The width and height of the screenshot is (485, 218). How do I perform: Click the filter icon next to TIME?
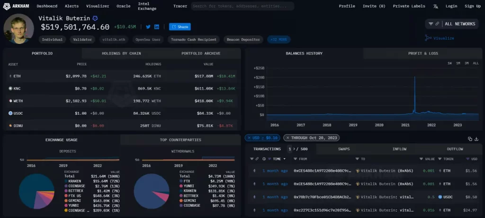point(269,159)
